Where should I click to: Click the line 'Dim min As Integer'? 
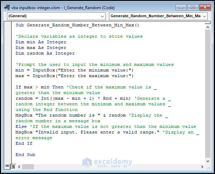click(41, 42)
